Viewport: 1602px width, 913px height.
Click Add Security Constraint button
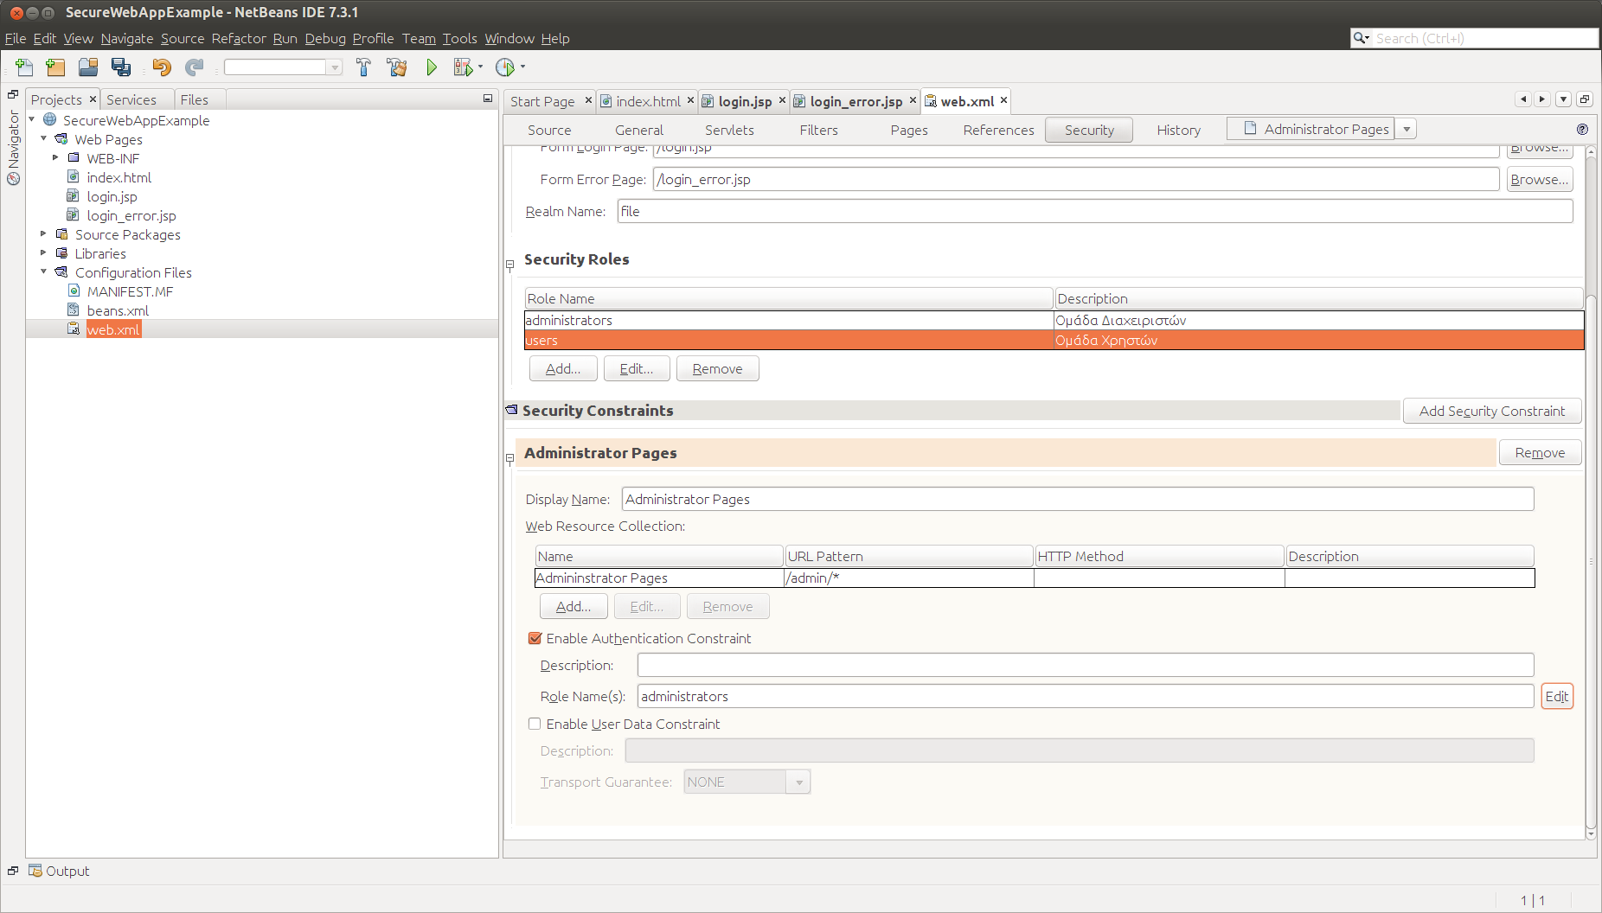point(1492,411)
